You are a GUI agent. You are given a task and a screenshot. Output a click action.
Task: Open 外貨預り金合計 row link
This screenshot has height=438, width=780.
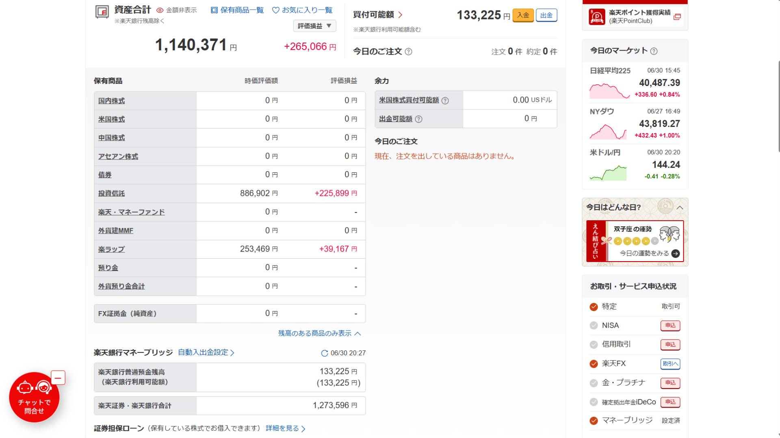point(121,286)
